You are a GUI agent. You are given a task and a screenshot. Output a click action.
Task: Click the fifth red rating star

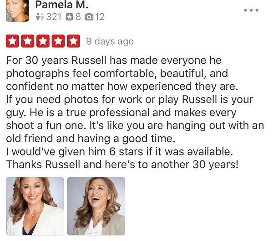73,41
